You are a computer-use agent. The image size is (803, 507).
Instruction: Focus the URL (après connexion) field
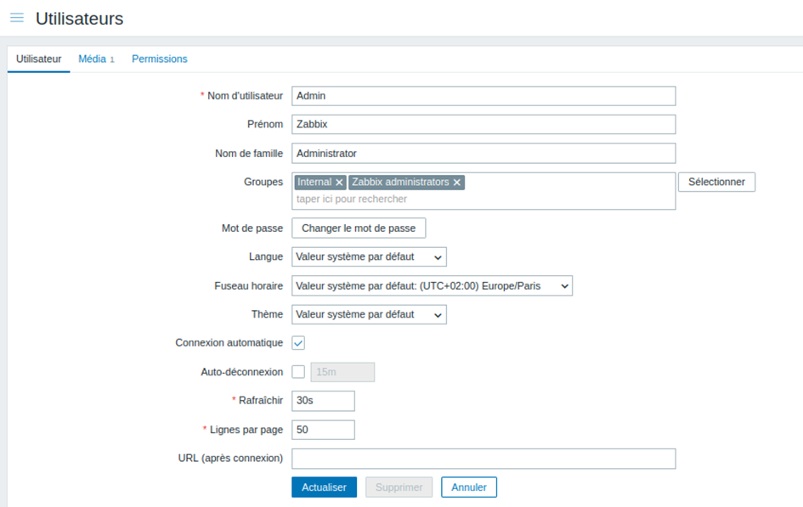[483, 459]
